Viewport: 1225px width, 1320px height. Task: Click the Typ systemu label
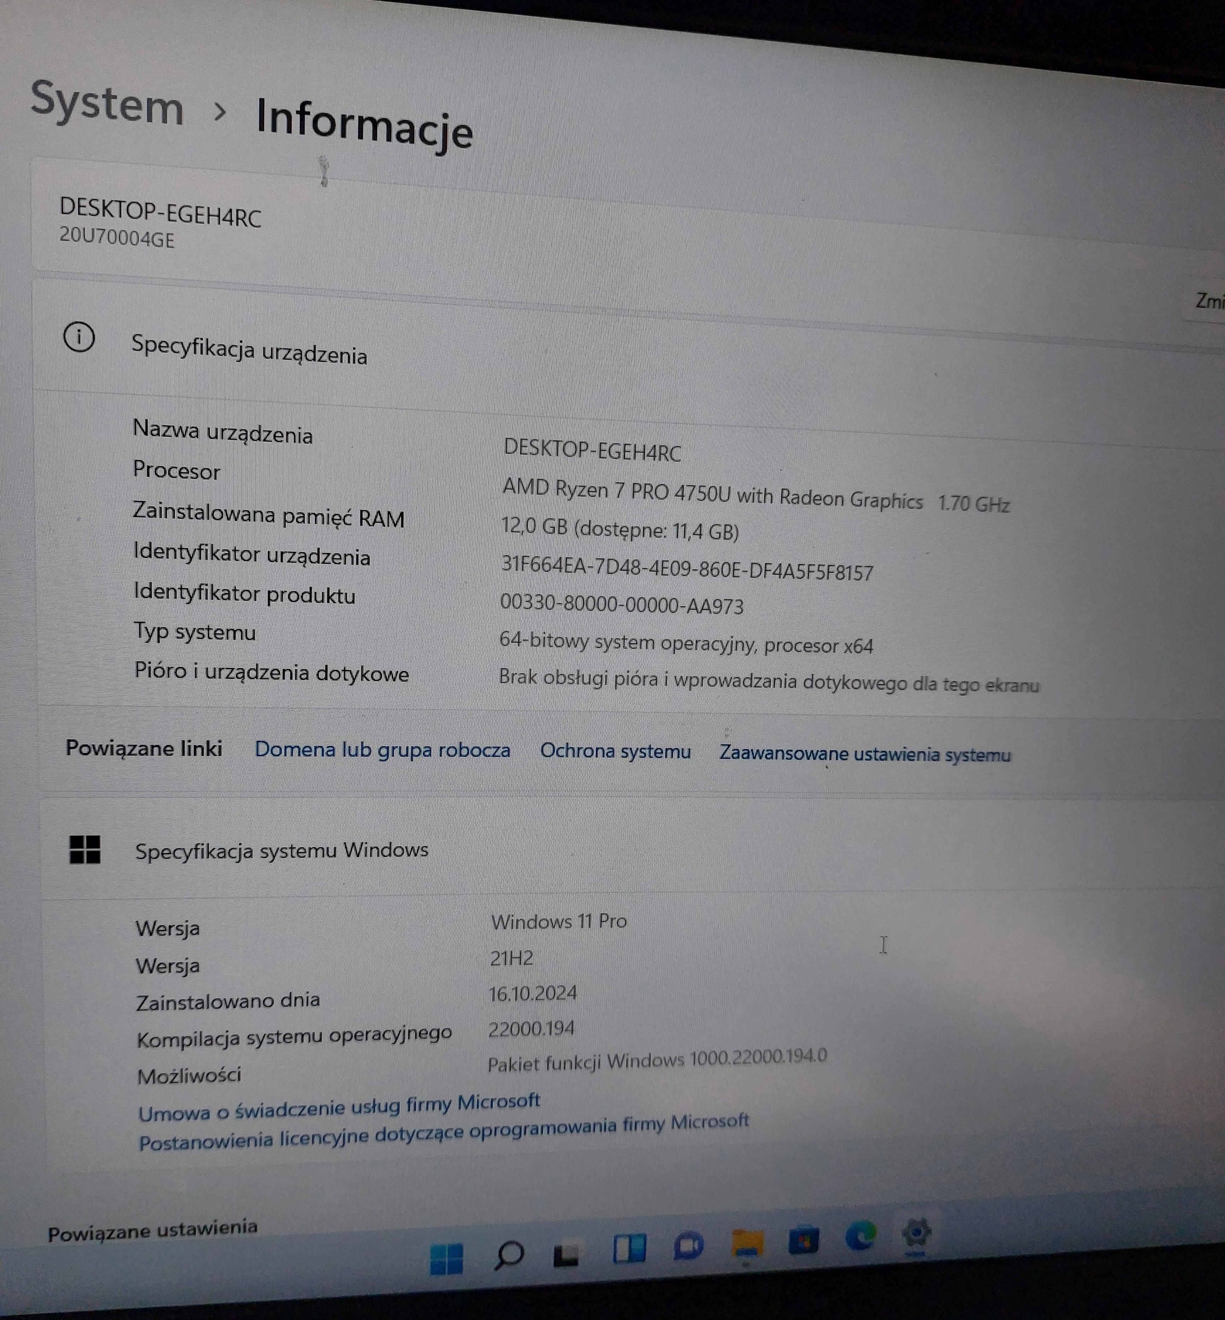(x=195, y=632)
